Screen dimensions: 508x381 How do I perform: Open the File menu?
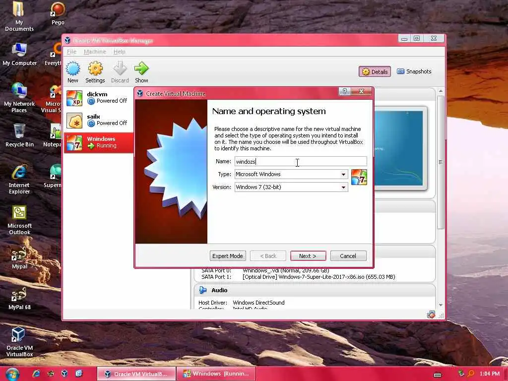[71, 52]
